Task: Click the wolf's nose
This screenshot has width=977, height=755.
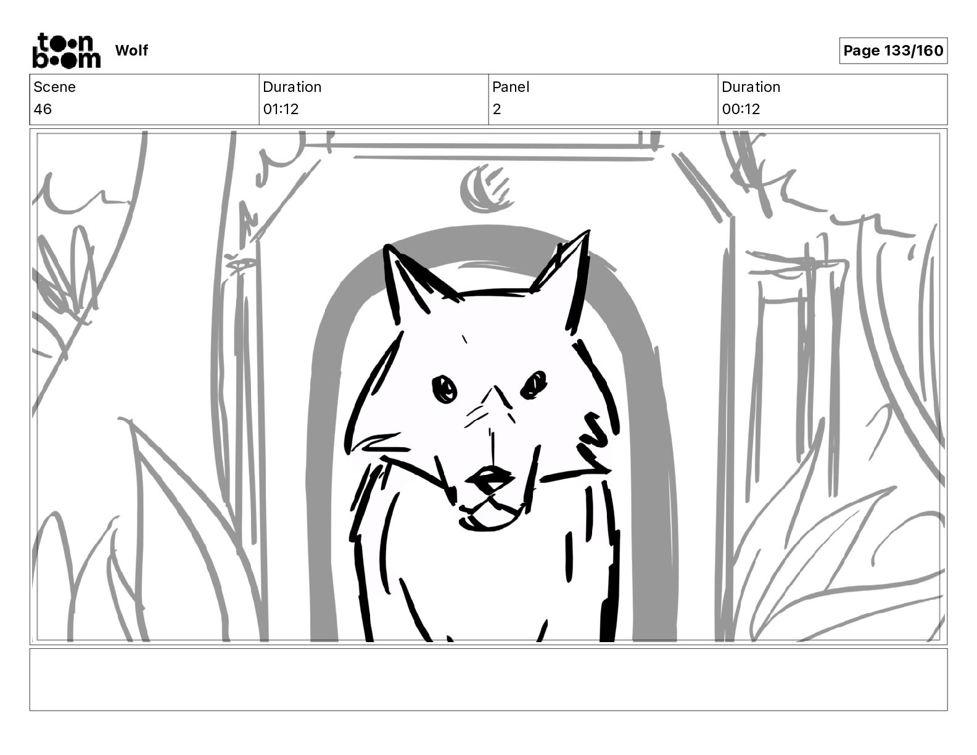Action: 490,478
